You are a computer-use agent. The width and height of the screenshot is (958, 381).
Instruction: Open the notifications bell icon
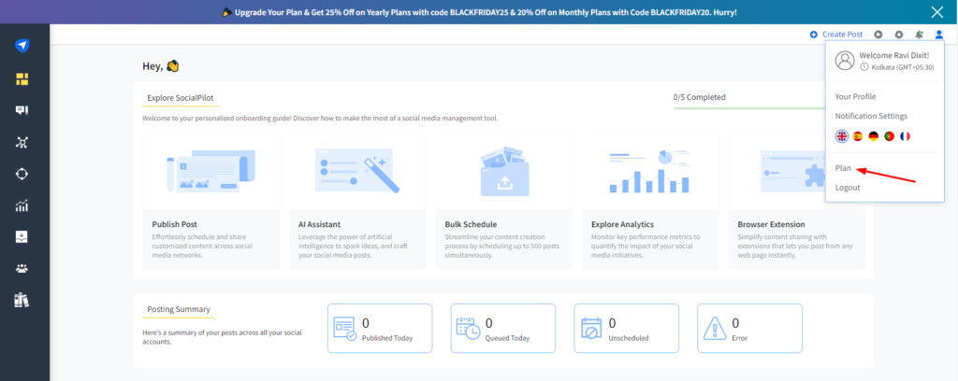click(919, 35)
